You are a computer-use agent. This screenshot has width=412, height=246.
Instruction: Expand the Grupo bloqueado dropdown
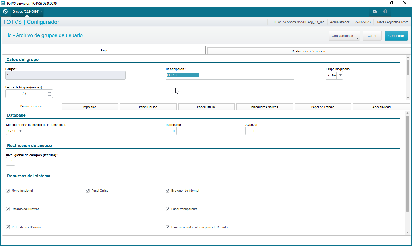click(x=340, y=75)
